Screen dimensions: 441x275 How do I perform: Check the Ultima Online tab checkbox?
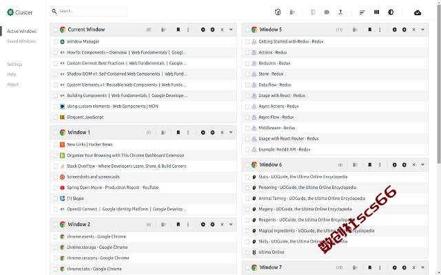[x=247, y=252]
